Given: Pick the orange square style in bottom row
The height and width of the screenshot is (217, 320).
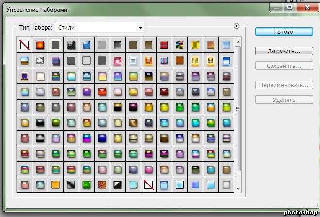Looking at the screenshot, I should point(55,185).
